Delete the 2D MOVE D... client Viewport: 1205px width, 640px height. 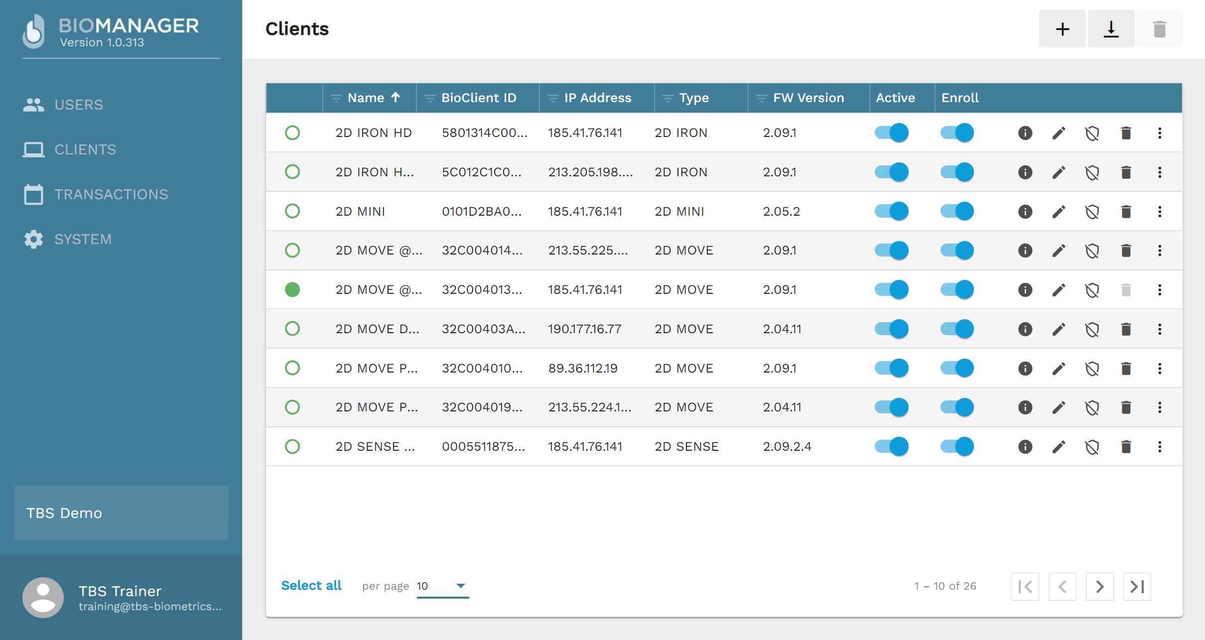(1126, 329)
